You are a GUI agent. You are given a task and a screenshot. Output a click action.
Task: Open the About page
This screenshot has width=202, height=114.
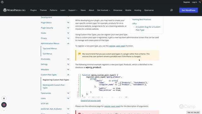(x=91, y=10)
